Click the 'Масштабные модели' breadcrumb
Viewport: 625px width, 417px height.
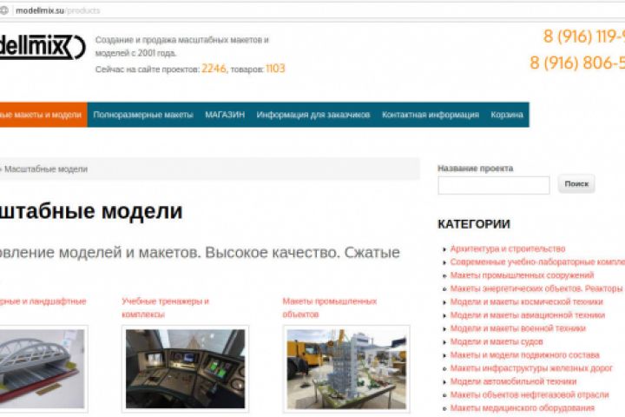tap(46, 169)
